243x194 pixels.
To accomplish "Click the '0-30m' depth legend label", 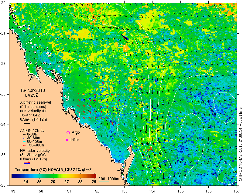I will coord(32,134).
